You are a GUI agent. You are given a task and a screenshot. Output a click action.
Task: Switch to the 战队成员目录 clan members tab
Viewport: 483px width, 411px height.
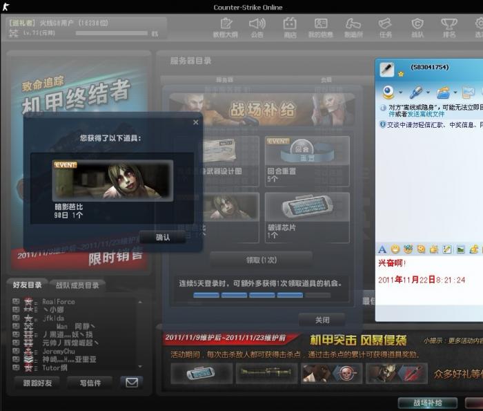coord(77,285)
